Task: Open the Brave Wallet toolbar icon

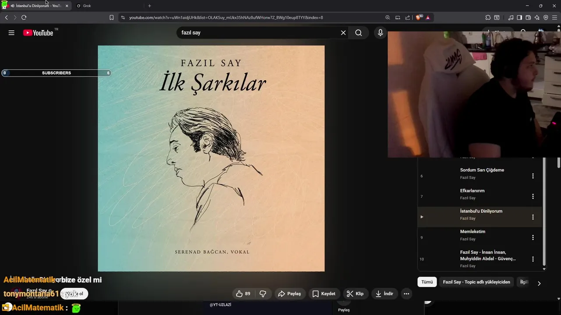Action: (x=528, y=17)
